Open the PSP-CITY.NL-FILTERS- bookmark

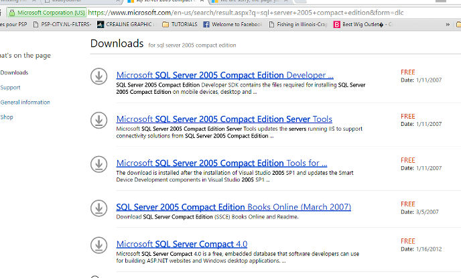(62, 24)
